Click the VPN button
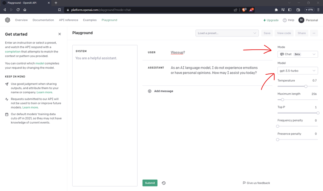This screenshot has width=323, height=191. 309,10
